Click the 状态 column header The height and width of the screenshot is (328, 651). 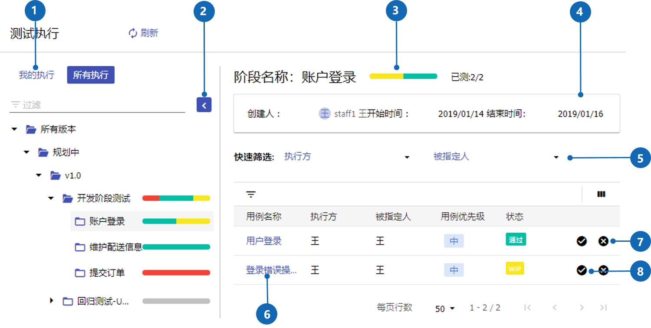pos(515,216)
